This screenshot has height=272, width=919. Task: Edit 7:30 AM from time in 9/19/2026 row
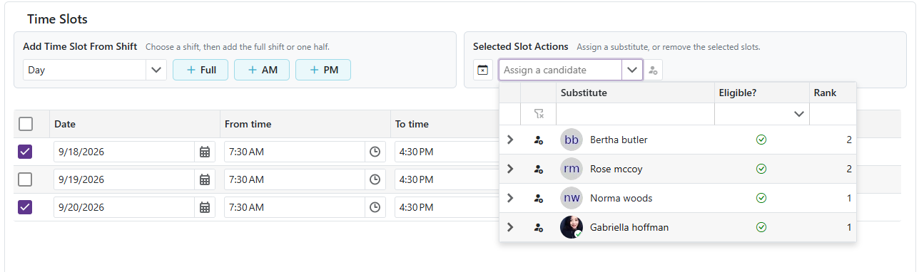[295, 179]
